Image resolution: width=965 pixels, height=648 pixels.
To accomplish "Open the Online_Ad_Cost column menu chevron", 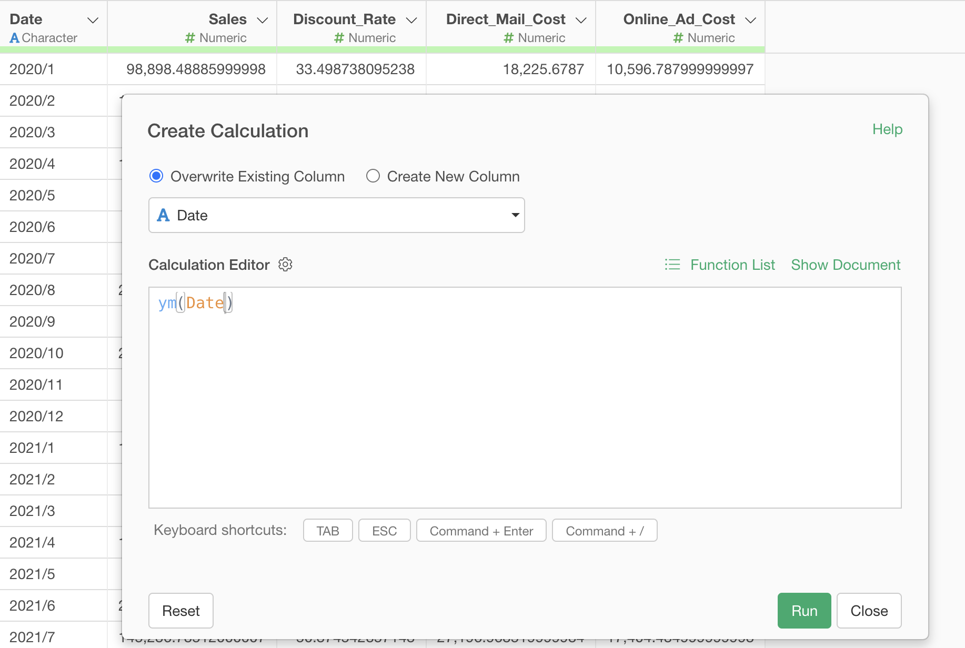I will 750,20.
